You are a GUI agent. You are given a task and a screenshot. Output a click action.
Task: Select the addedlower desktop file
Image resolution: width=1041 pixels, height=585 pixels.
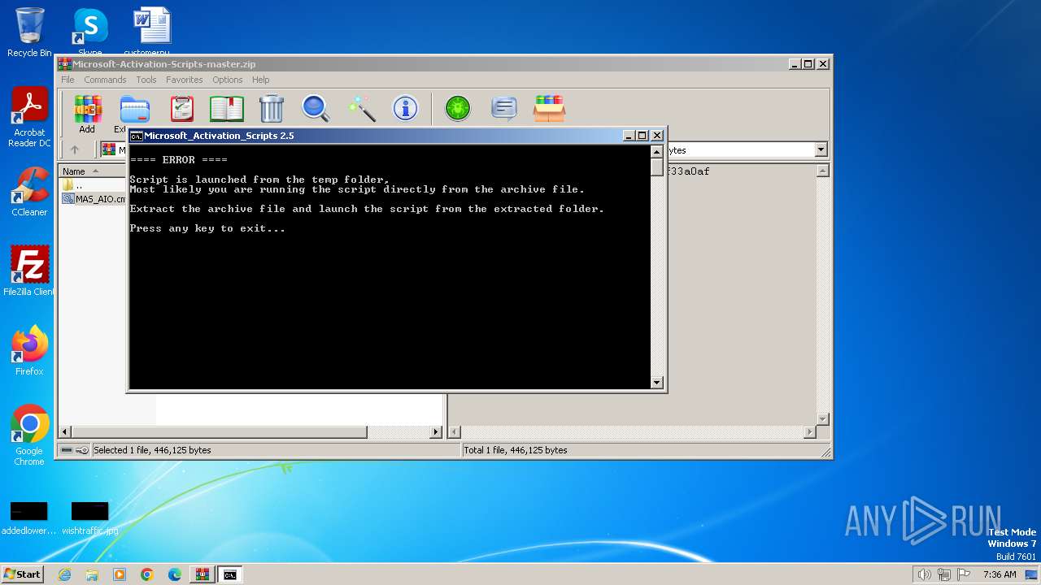pos(28,518)
